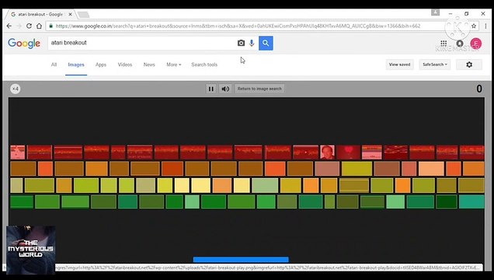Go back using the browser back arrow
The image size is (494, 280).
click(9, 26)
